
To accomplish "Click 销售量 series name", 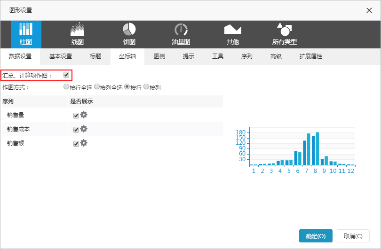I will pyautogui.click(x=16, y=115).
